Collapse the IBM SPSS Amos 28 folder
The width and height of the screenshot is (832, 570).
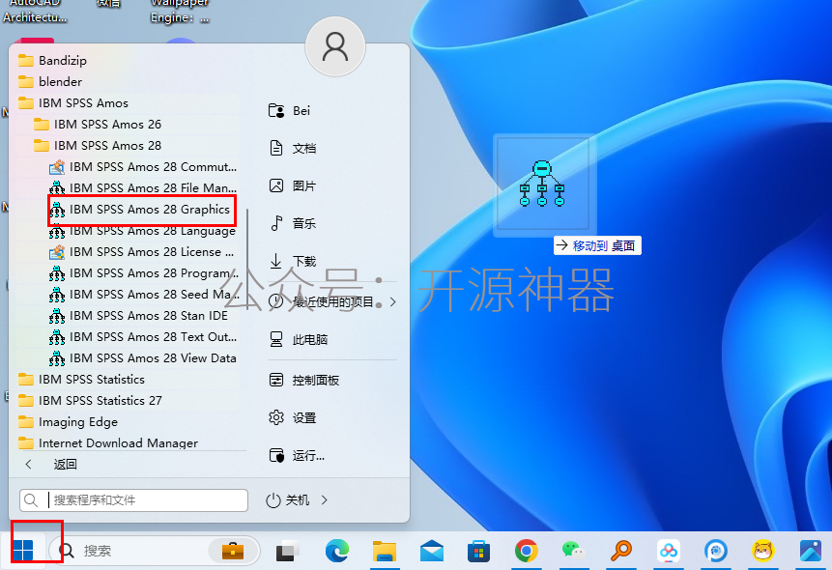pyautogui.click(x=97, y=146)
